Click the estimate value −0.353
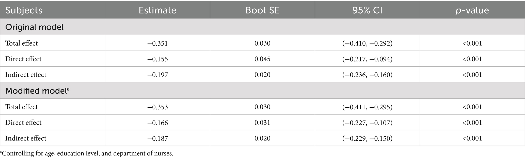525x159 pixels. tap(157, 107)
